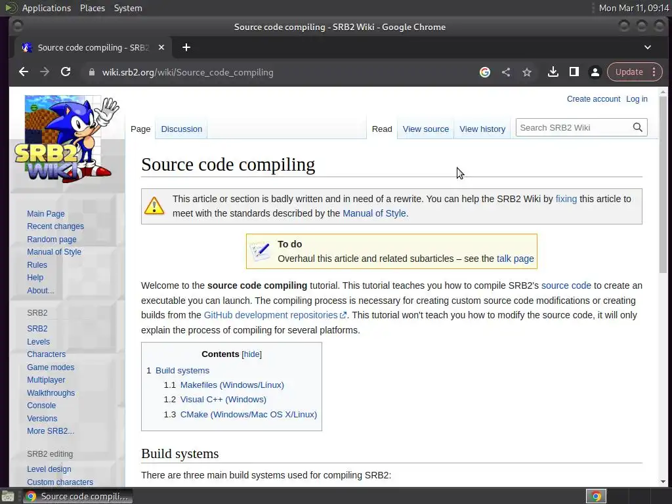Image resolution: width=672 pixels, height=504 pixels.
Task: Switch to the Discussion tab
Action: pyautogui.click(x=181, y=129)
